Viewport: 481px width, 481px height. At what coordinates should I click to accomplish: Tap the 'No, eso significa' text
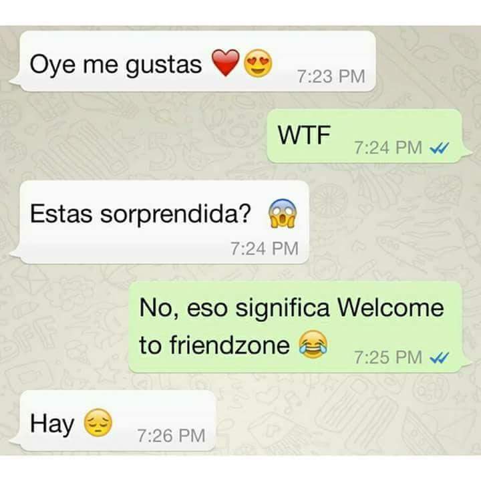click(x=234, y=309)
